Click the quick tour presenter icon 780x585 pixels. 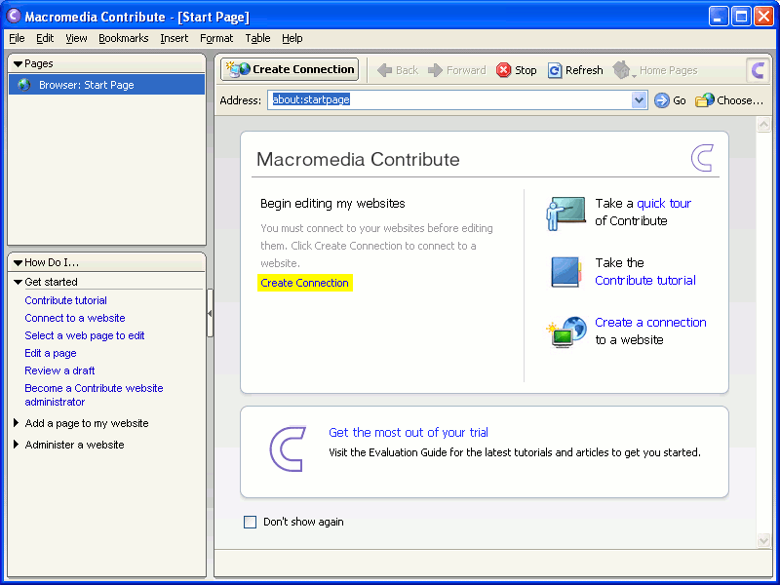coord(565,213)
